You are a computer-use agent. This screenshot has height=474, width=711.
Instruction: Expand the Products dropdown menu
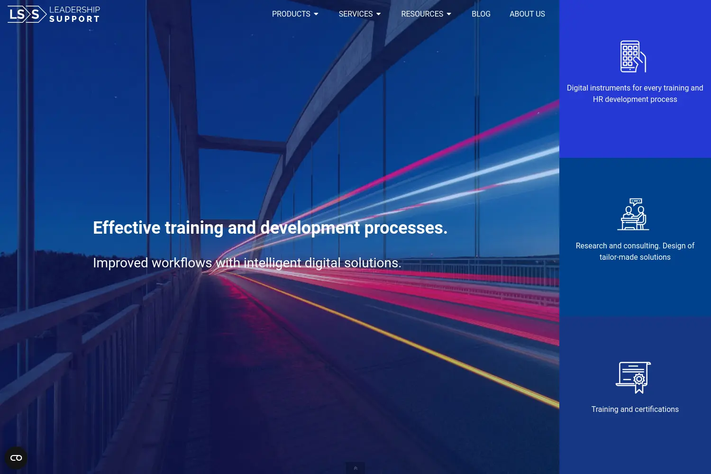(295, 14)
